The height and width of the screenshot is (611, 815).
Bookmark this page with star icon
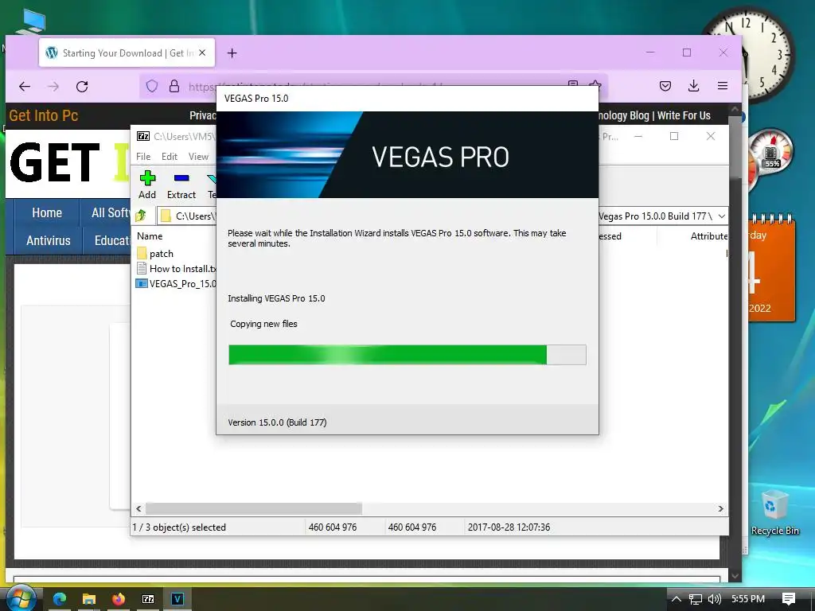[595, 85]
